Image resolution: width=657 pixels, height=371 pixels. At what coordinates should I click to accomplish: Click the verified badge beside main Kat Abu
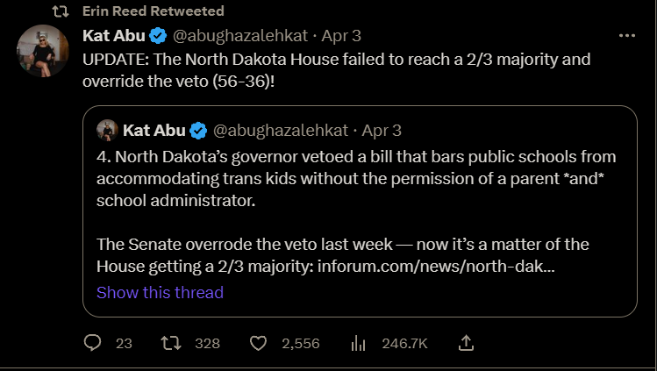click(x=158, y=36)
